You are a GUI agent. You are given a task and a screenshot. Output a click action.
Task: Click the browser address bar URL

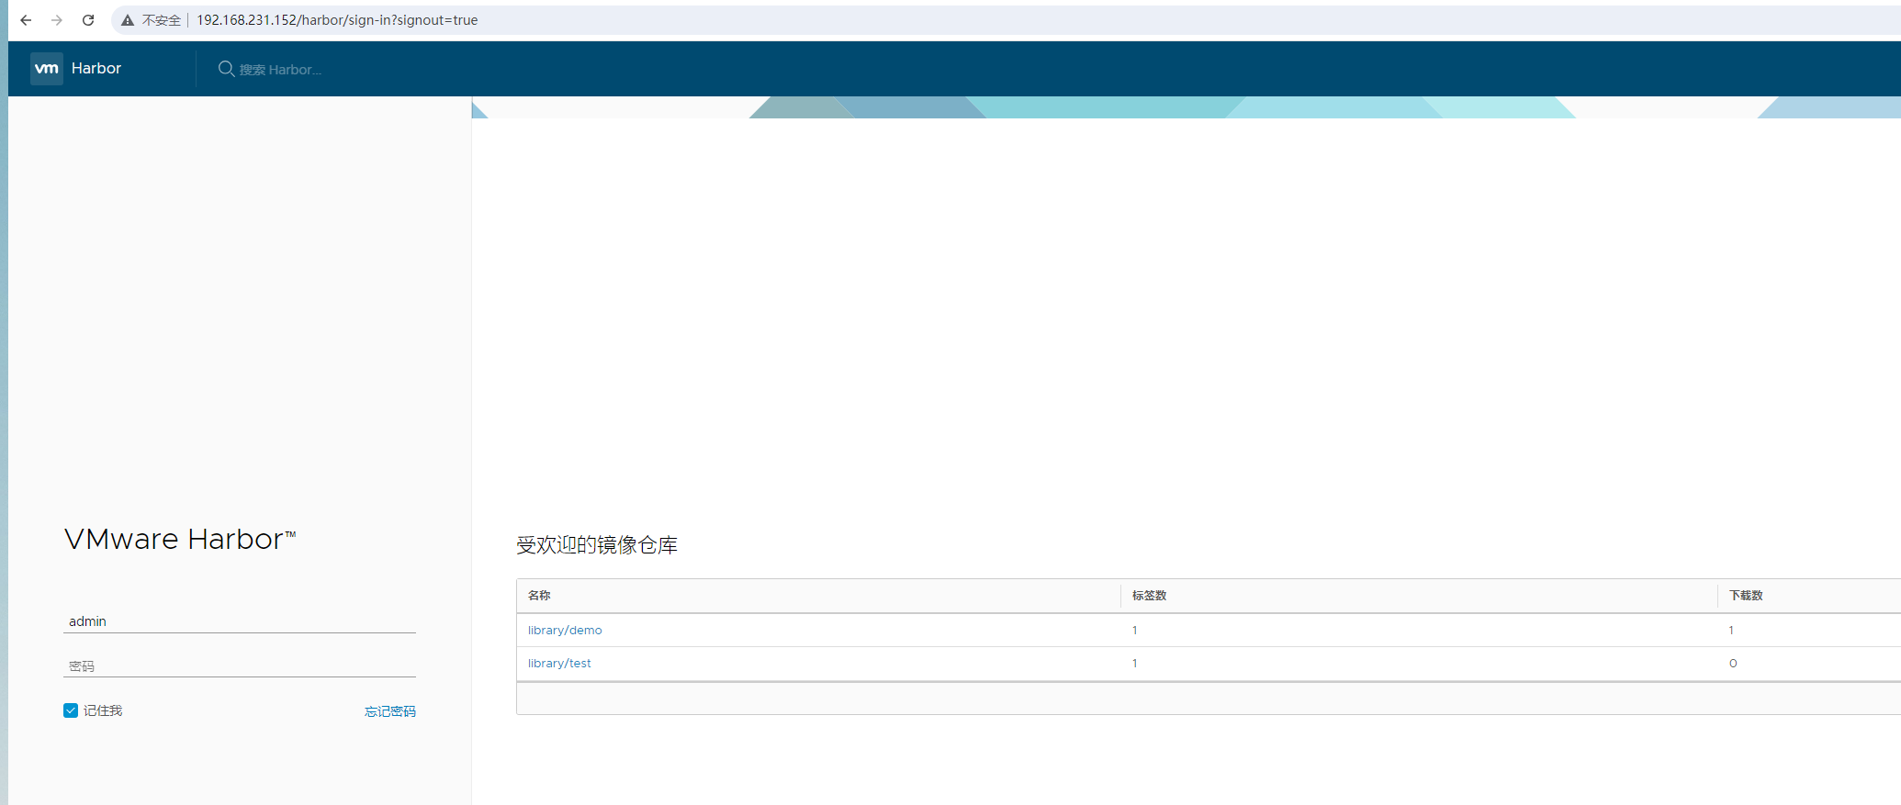click(x=337, y=20)
